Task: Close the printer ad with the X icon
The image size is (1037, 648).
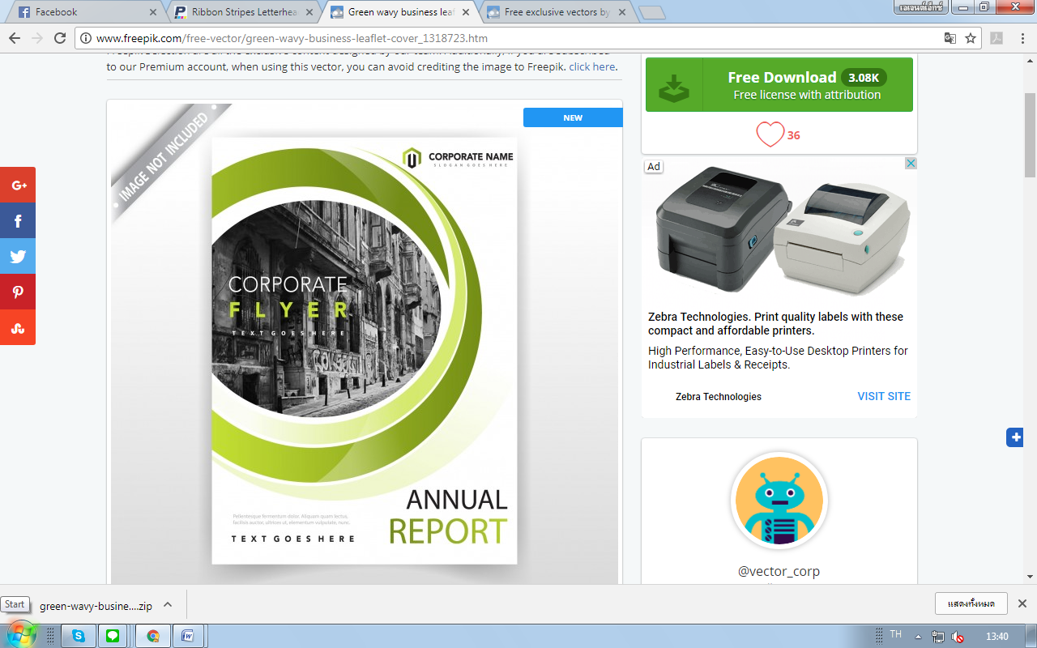Action: (911, 164)
